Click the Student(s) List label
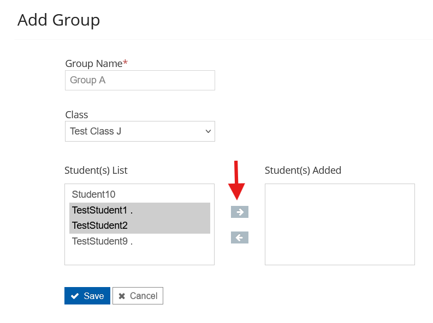 pyautogui.click(x=96, y=170)
